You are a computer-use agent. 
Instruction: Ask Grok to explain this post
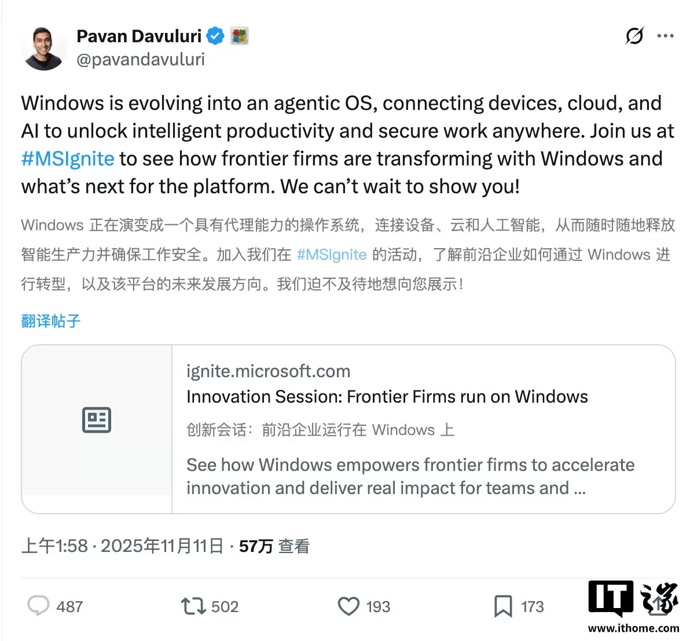[634, 36]
